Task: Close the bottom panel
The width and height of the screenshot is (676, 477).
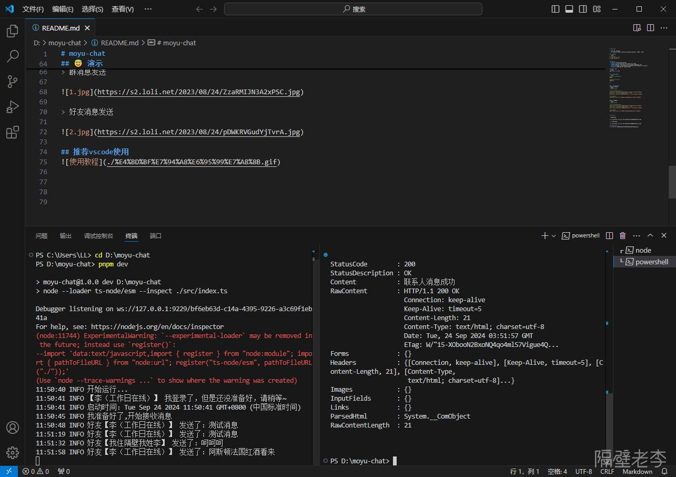Action: tap(664, 236)
